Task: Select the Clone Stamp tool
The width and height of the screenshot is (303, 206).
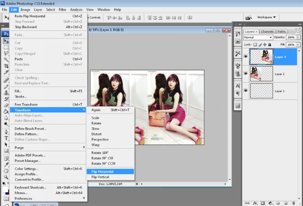Action: [x=6, y=93]
